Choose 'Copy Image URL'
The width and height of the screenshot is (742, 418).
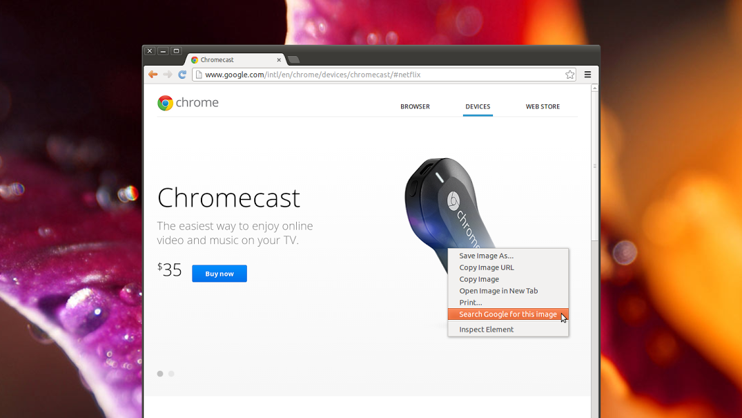(486, 267)
